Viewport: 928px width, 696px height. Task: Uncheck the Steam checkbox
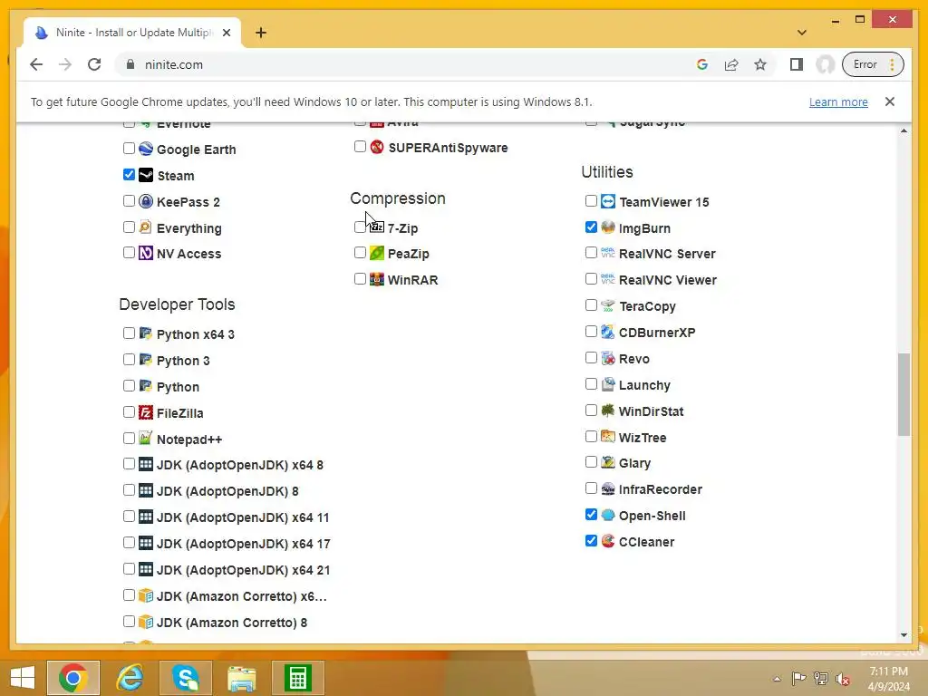coord(129,175)
